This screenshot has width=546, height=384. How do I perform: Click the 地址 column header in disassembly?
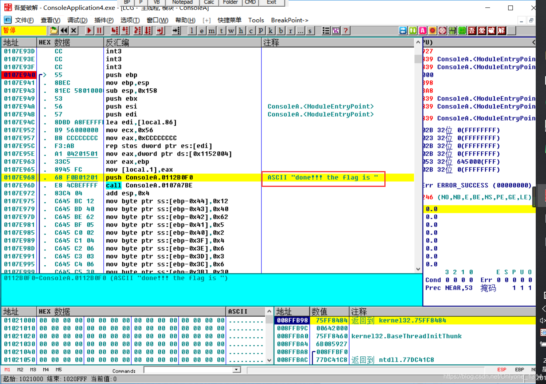click(x=19, y=43)
